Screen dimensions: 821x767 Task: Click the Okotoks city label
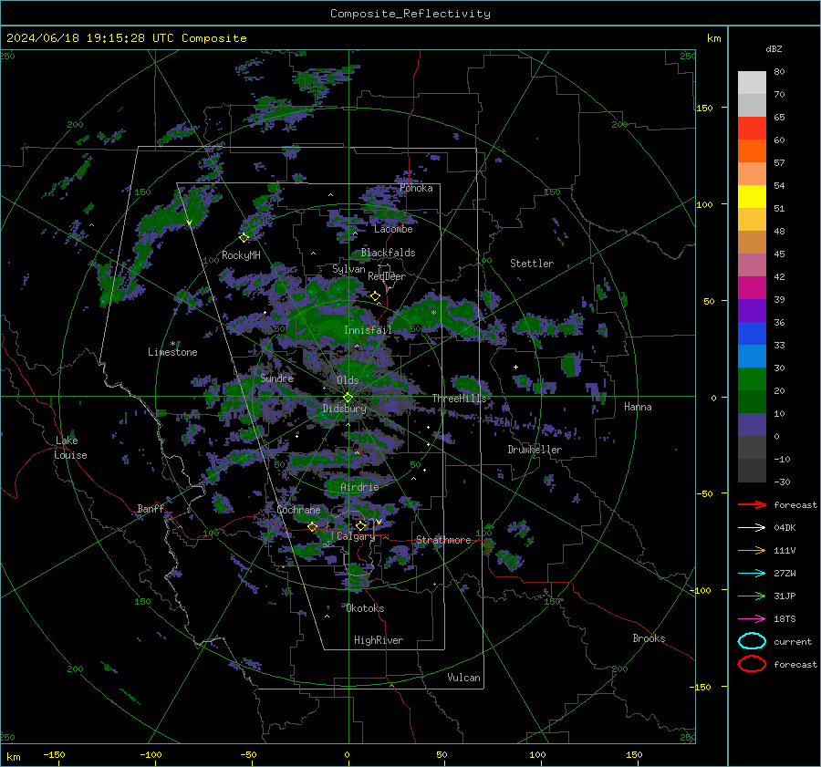point(365,609)
